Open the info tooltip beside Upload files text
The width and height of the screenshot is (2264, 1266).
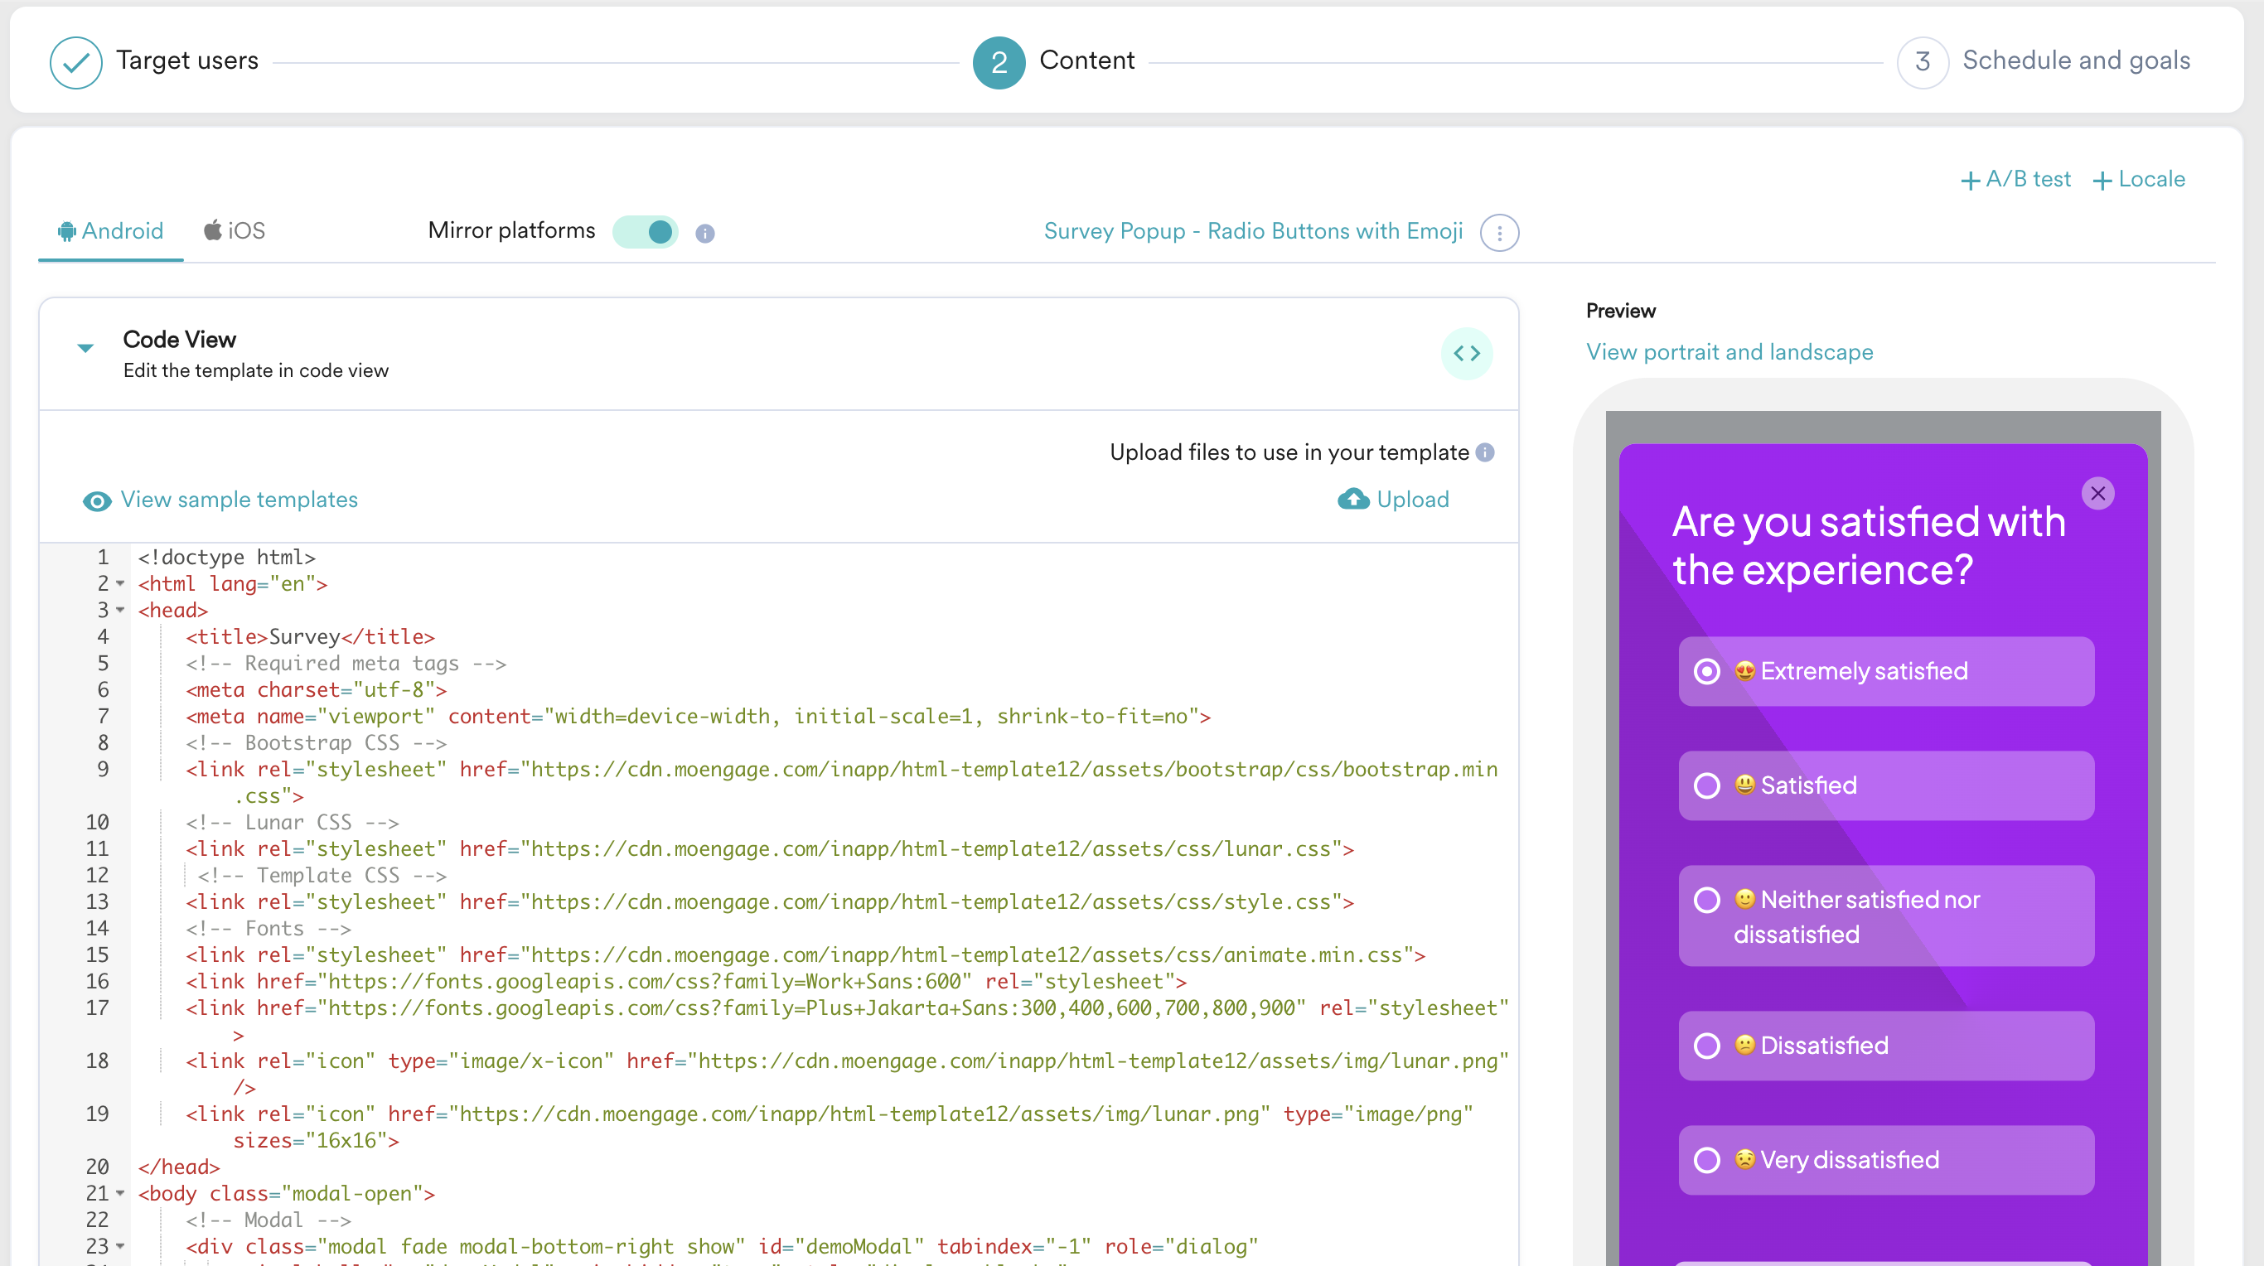tap(1485, 452)
